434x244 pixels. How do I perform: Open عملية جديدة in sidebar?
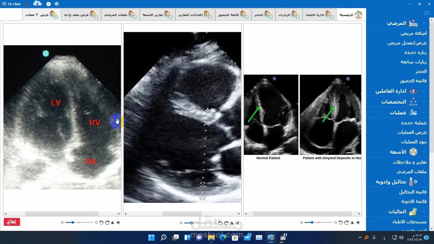tap(414, 123)
